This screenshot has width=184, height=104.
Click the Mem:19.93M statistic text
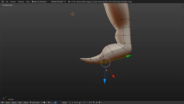(122, 2)
